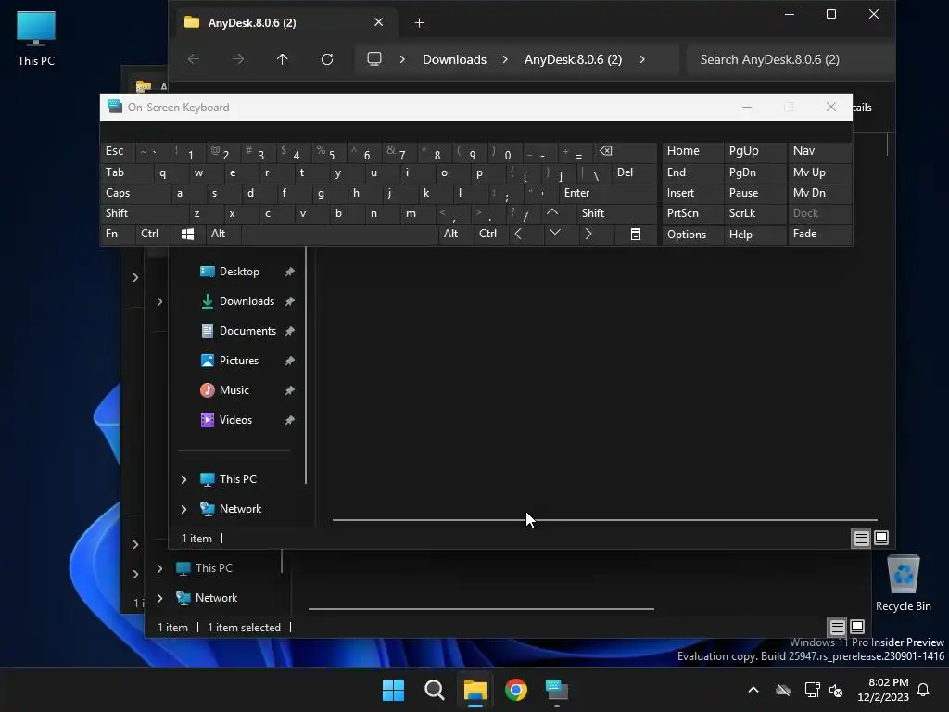Click the Search AnyDesk.8.0.6 (2) field

click(791, 59)
